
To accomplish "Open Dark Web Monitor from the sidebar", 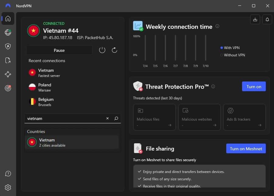I will click(x=8, y=88).
